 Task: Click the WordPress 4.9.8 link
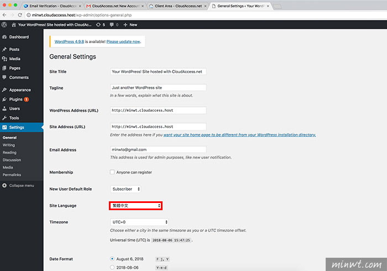tap(69, 41)
